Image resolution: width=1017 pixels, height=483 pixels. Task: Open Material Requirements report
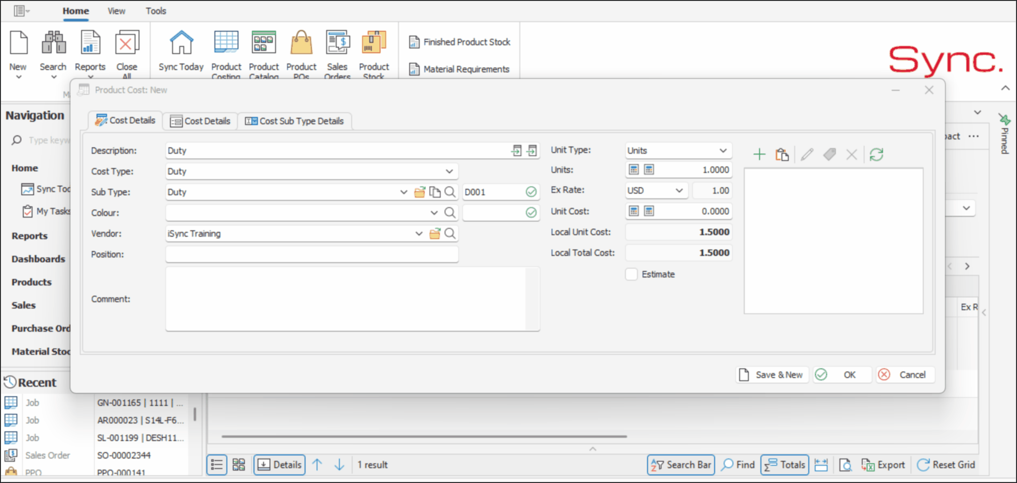459,69
